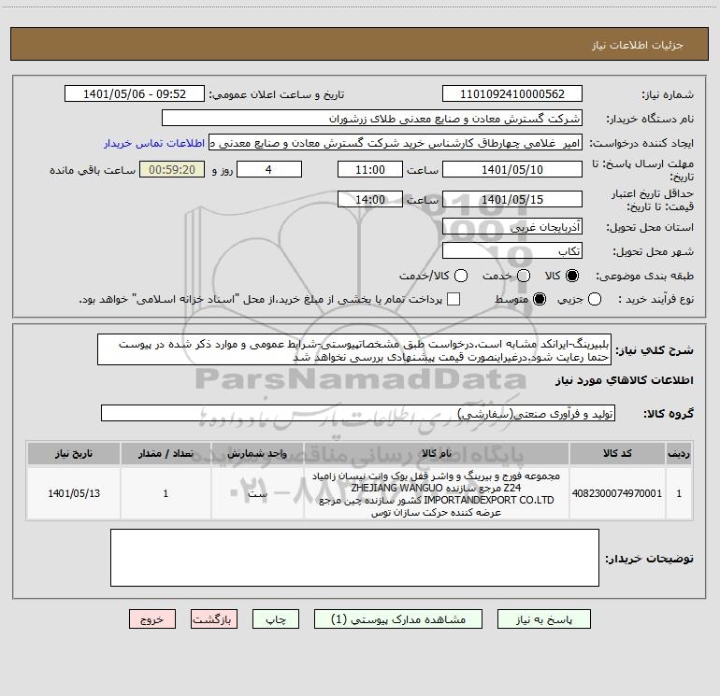The image size is (720, 696).
Task: Open مشاهده مدارک پیوستی (1) button
Action: click(398, 619)
